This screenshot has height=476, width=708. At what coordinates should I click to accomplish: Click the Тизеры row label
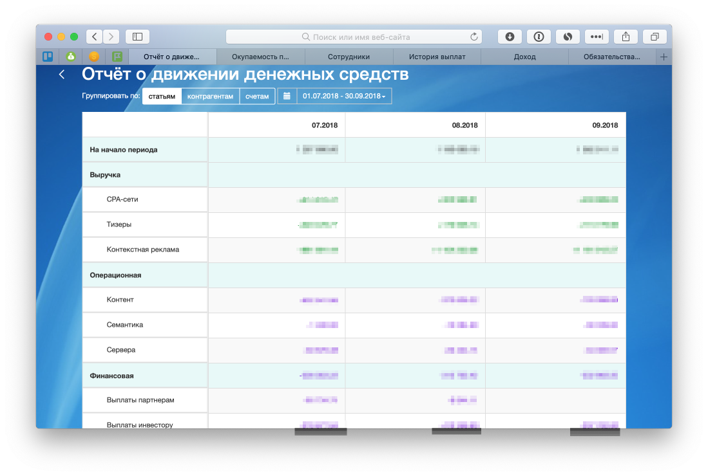pyautogui.click(x=119, y=224)
